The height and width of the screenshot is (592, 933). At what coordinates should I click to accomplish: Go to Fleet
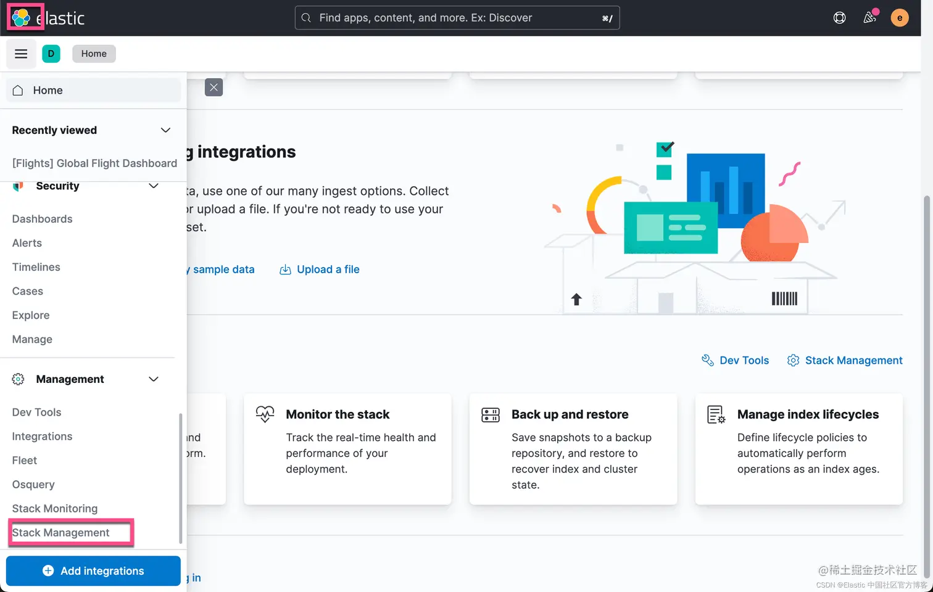click(x=25, y=460)
